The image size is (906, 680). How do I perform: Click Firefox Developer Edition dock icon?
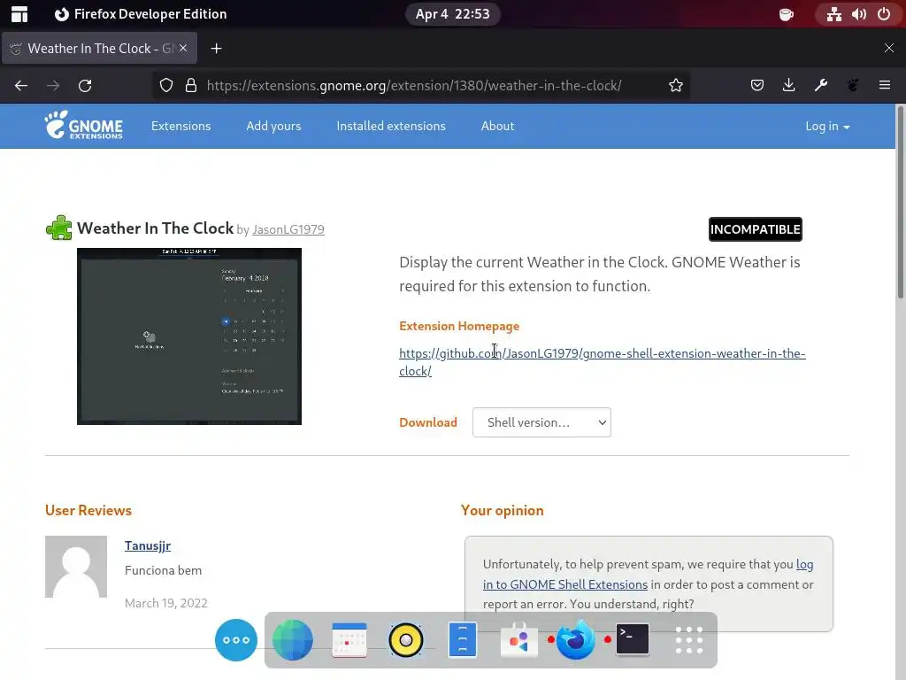(x=575, y=640)
